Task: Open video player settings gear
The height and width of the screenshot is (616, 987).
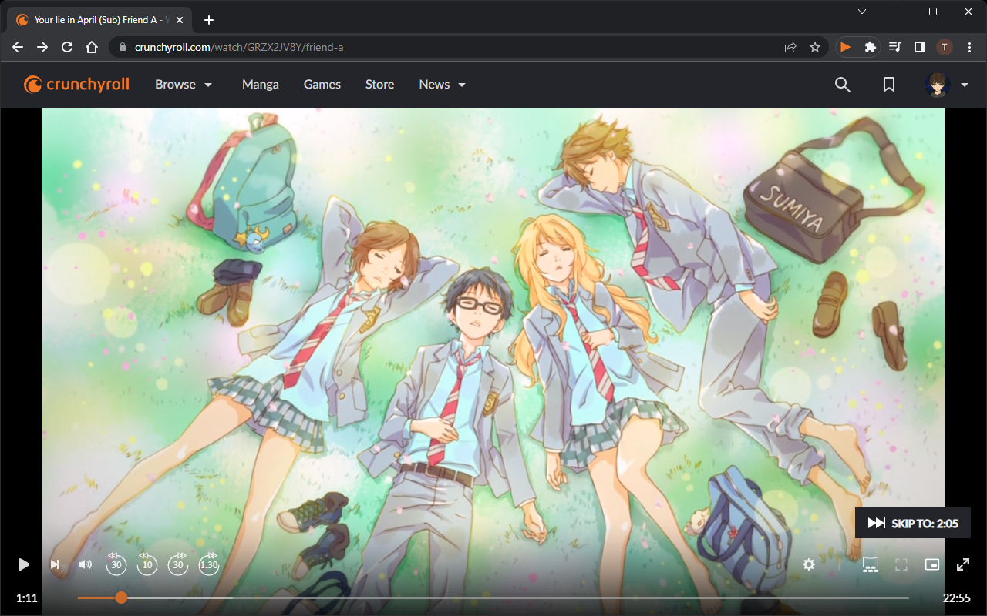Action: (808, 564)
